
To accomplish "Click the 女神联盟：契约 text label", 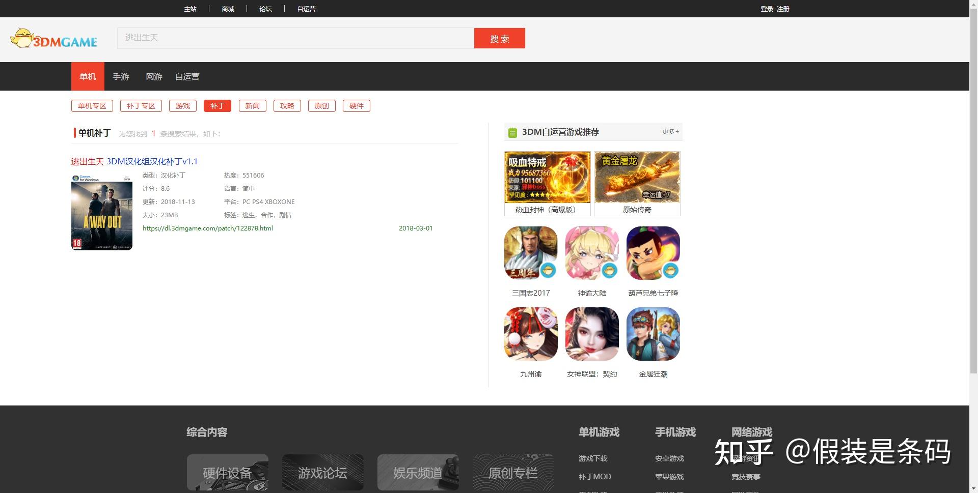I will [x=592, y=374].
